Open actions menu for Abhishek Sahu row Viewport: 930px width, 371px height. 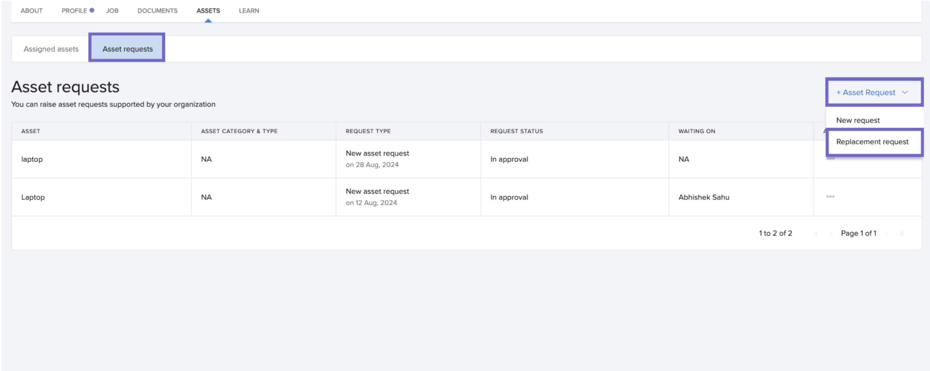coord(830,196)
